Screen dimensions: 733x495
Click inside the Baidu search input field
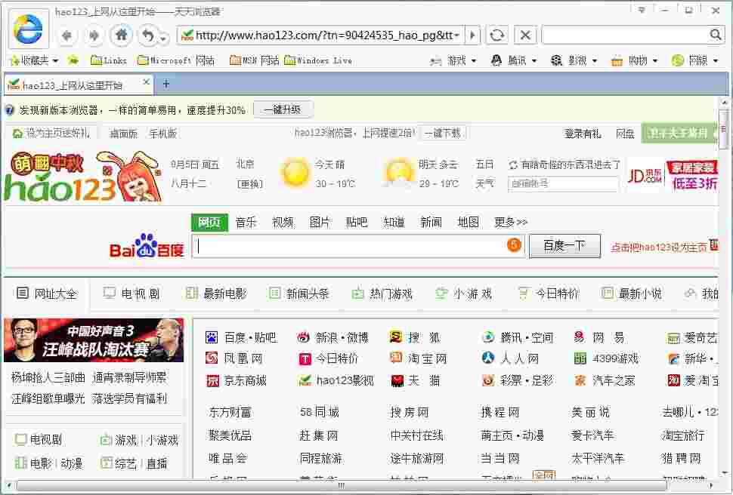tap(340, 247)
